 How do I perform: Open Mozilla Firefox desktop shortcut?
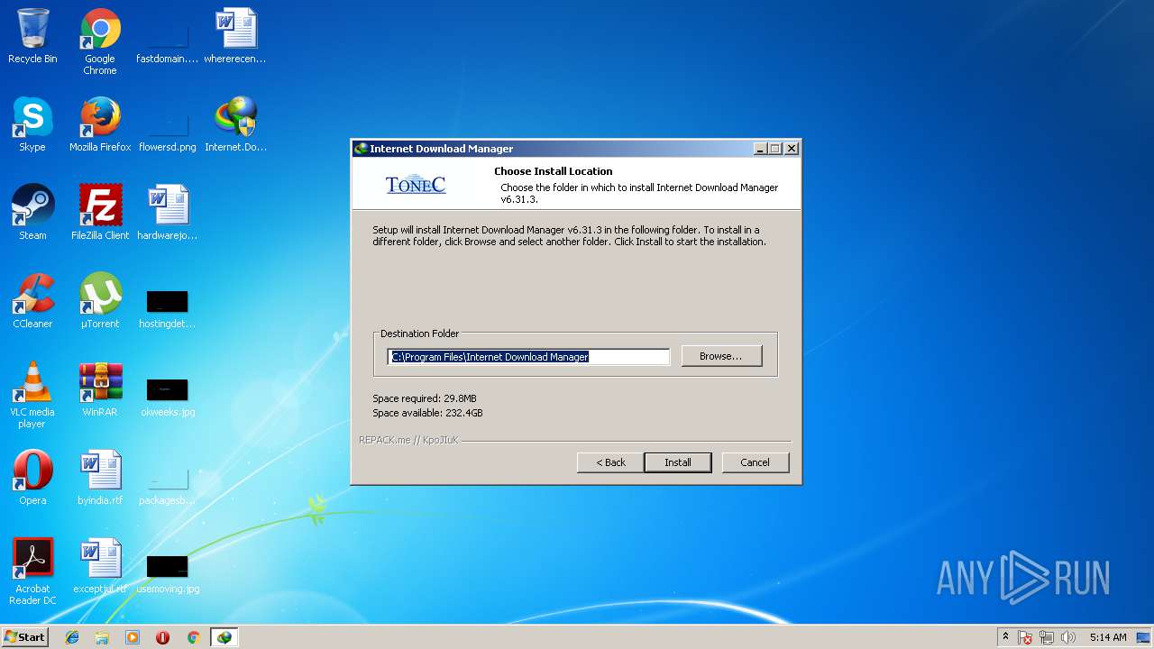[x=100, y=124]
